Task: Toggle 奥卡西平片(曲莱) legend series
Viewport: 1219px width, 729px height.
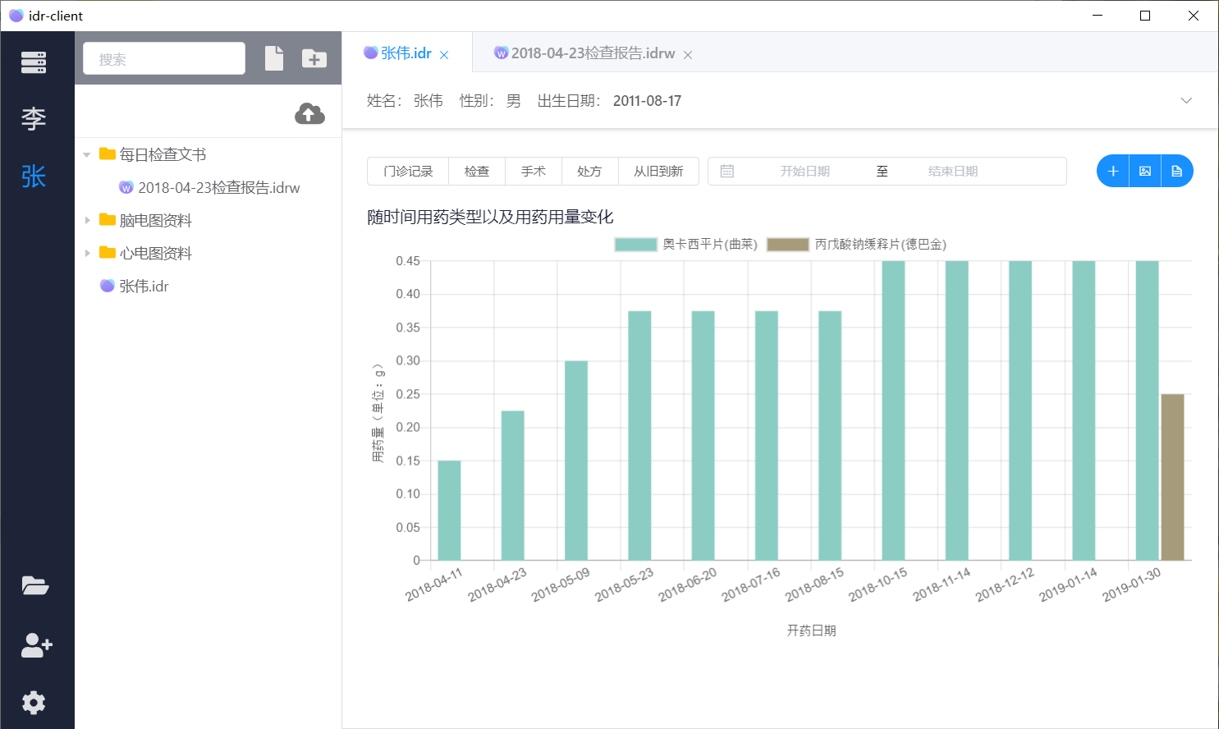Action: (x=686, y=245)
